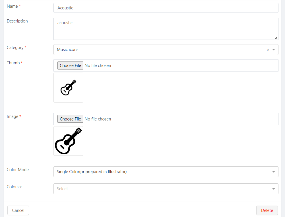Choose a file for the Image field

click(x=70, y=119)
